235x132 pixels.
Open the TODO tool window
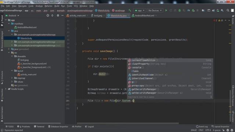point(10,126)
